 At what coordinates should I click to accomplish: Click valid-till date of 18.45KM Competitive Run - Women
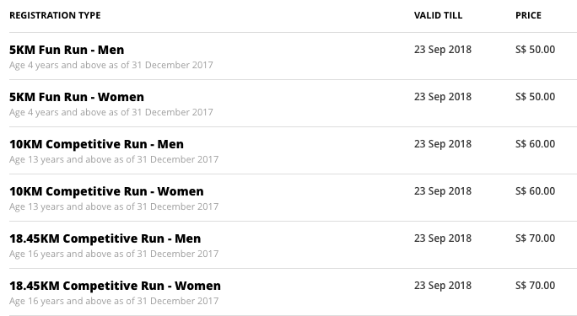tap(443, 286)
